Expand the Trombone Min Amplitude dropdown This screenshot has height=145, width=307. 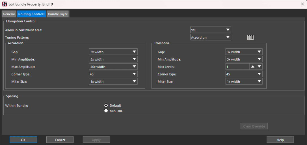tap(244, 59)
